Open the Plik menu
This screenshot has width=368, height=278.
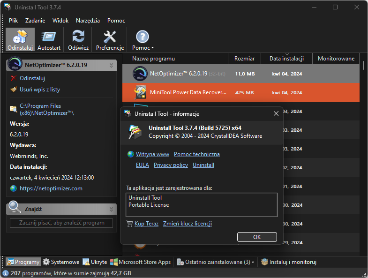pos(14,21)
